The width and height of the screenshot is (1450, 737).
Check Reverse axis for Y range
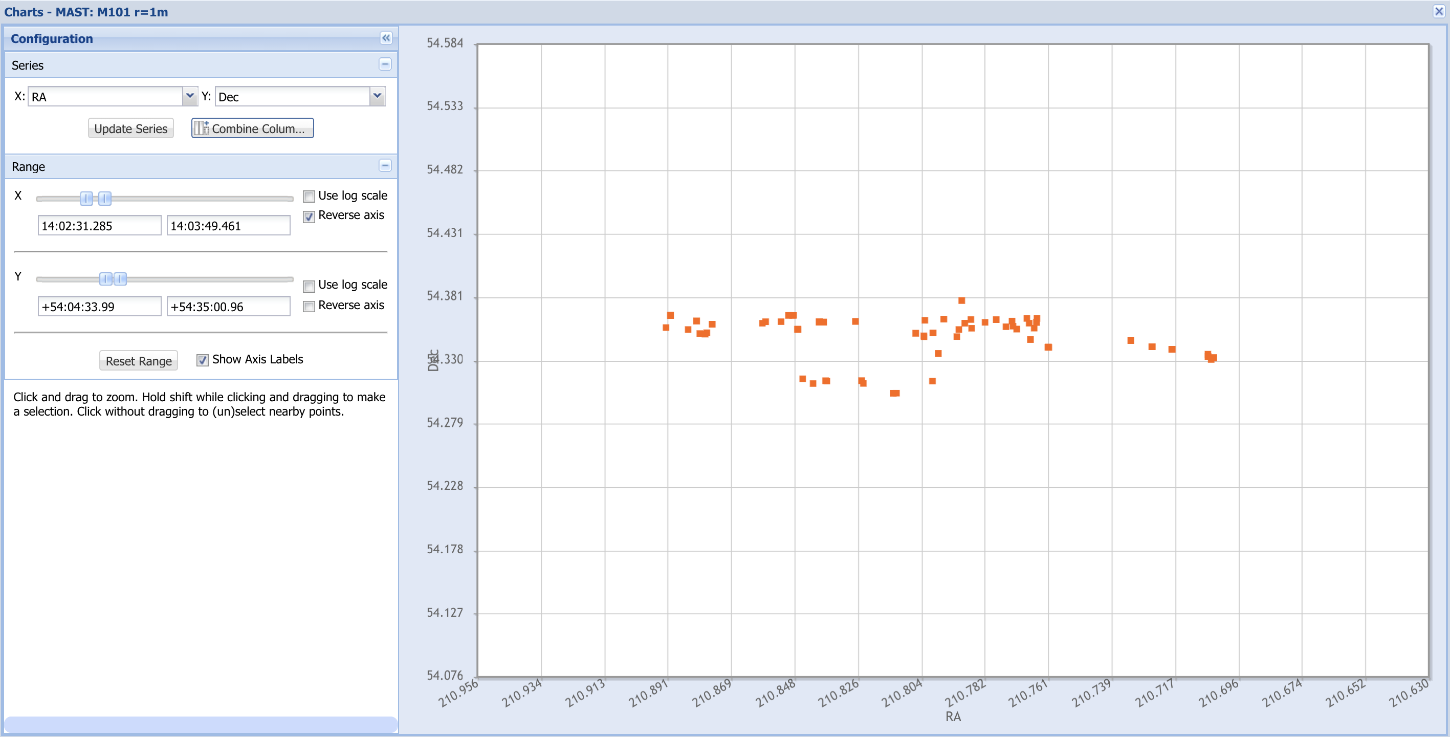[x=309, y=307]
